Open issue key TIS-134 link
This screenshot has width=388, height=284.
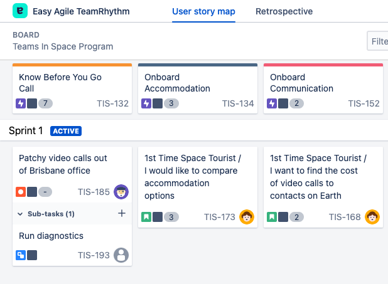tap(238, 103)
